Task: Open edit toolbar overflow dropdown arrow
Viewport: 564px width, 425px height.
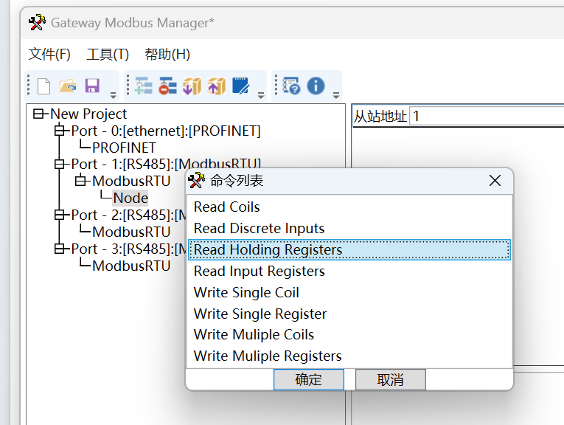Action: (261, 96)
